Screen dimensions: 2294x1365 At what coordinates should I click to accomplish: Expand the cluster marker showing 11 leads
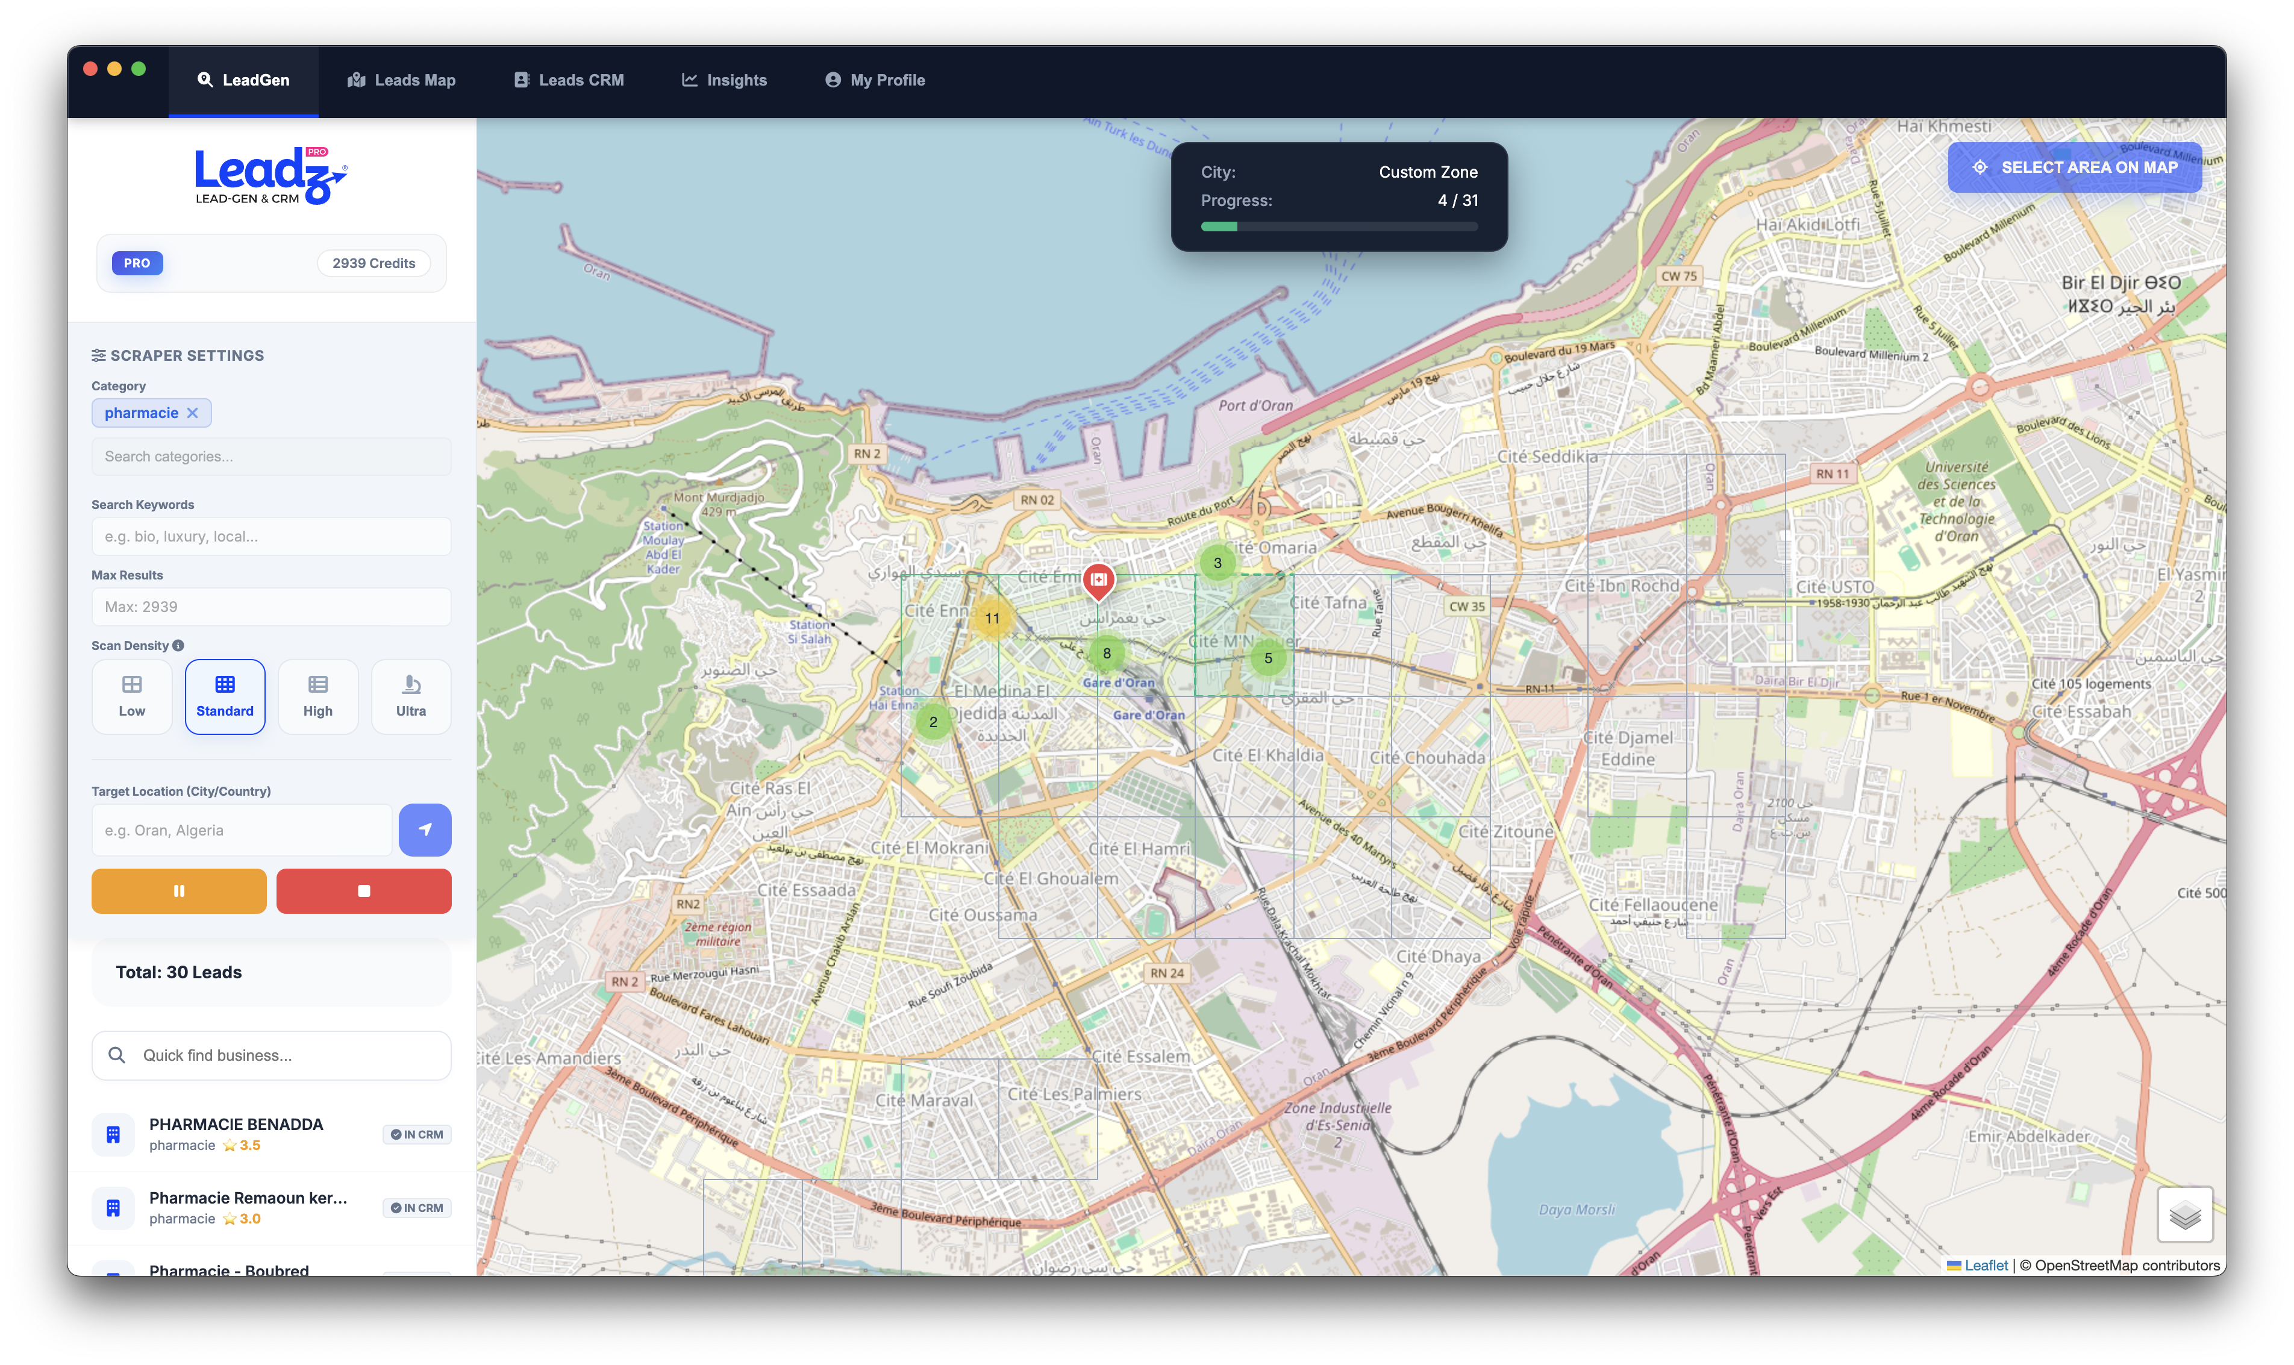(x=993, y=619)
